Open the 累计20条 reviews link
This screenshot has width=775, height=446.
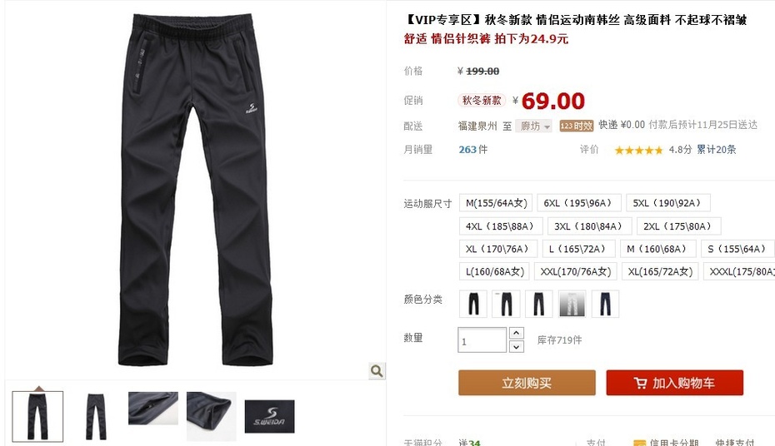point(716,150)
